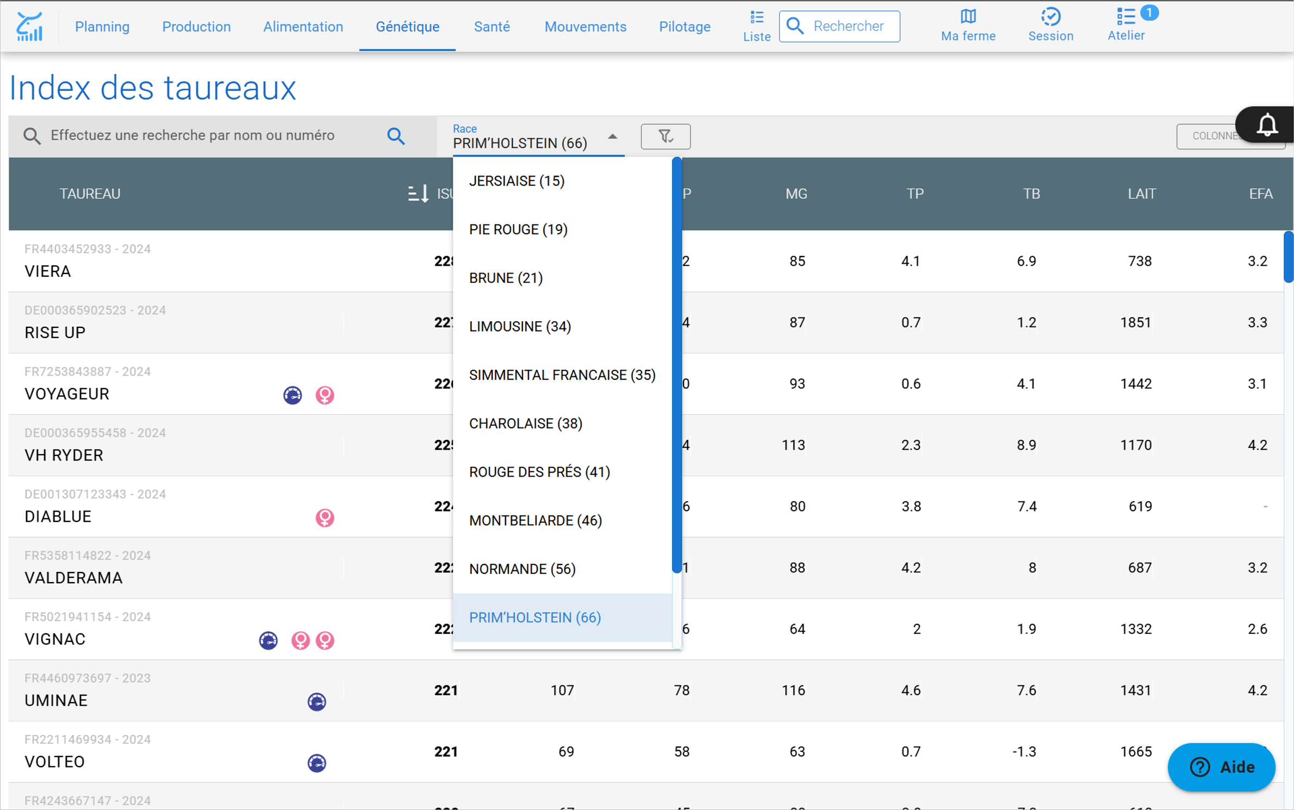Viewport: 1294px width, 810px height.
Task: Open the Planning menu
Action: (x=102, y=27)
